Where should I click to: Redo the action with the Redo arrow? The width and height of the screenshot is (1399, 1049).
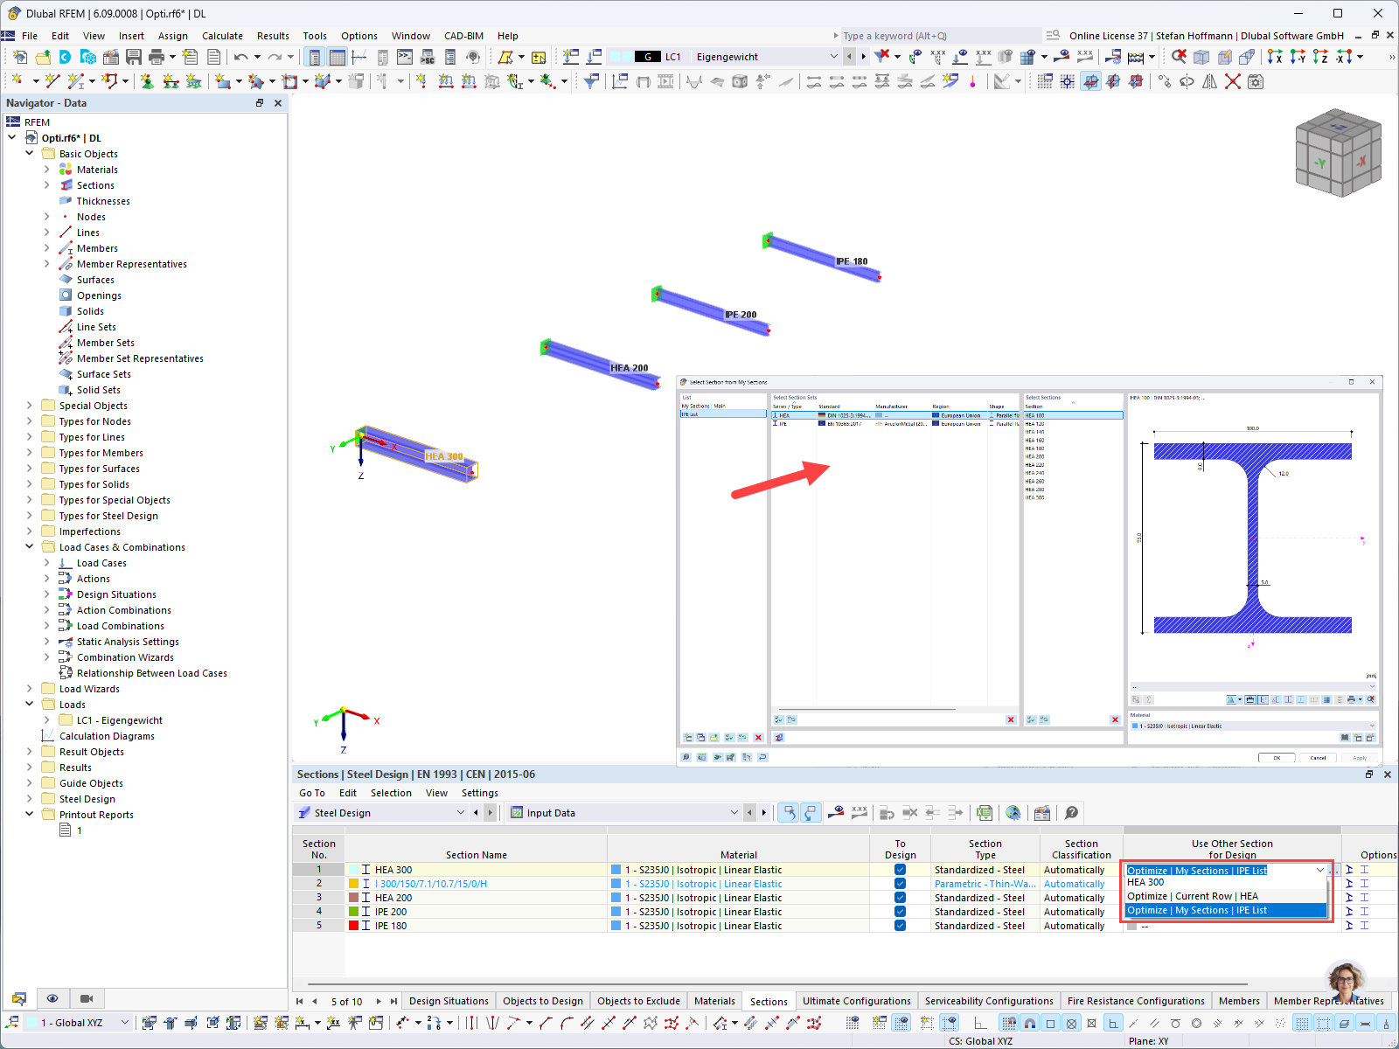[275, 57]
